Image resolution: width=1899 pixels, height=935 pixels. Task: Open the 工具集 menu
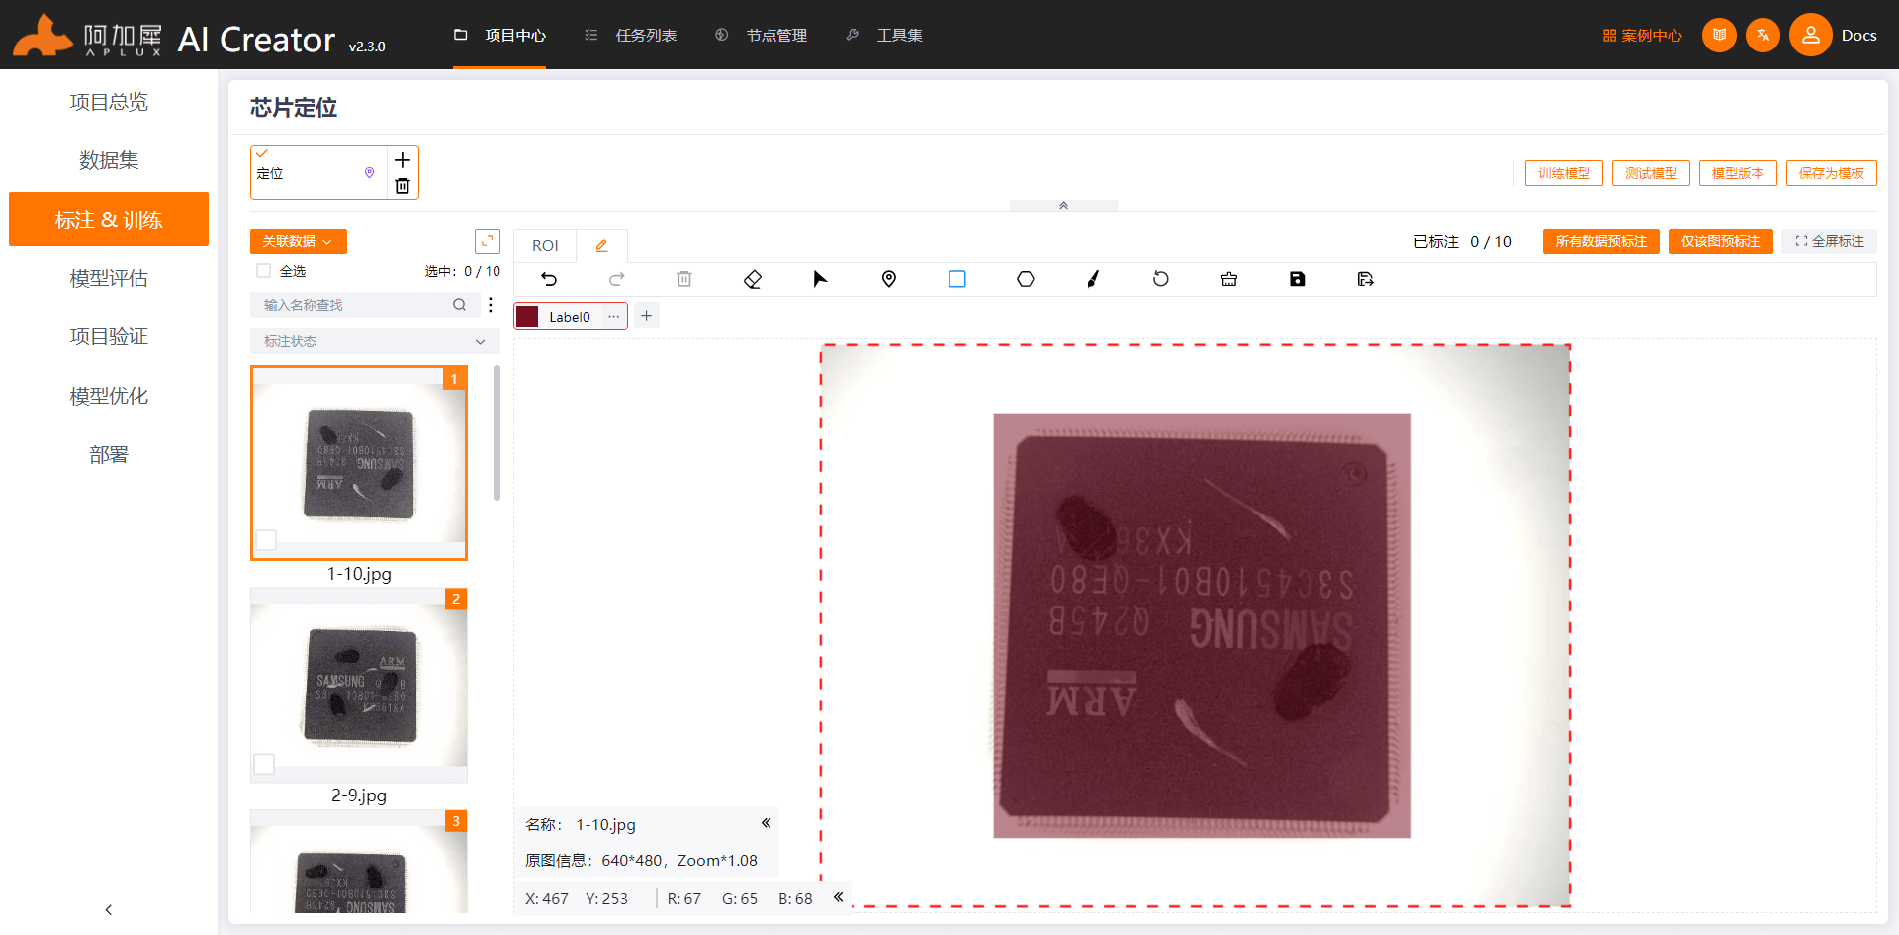885,35
